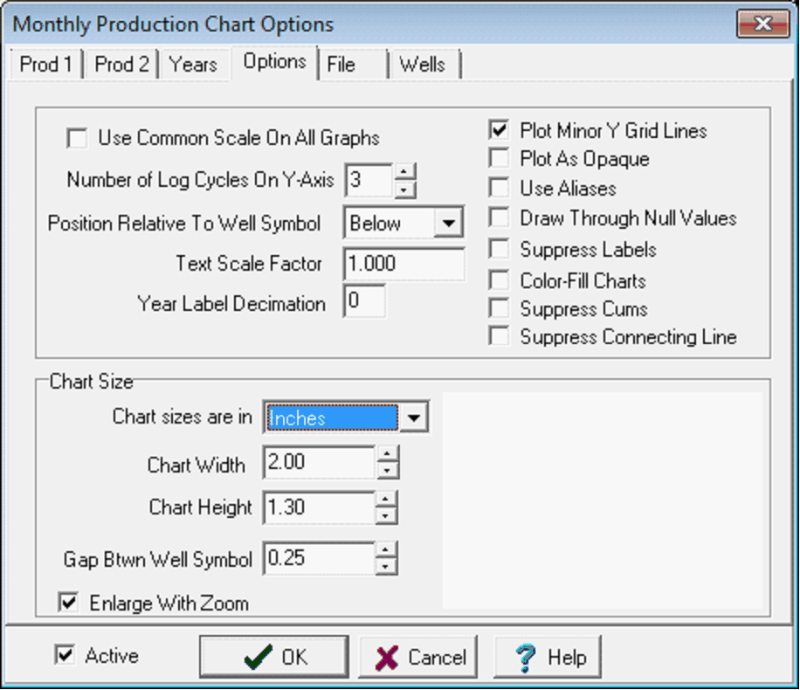Toggle the Color-Fill Charts checkbox
The height and width of the screenshot is (690, 800).
point(499,280)
